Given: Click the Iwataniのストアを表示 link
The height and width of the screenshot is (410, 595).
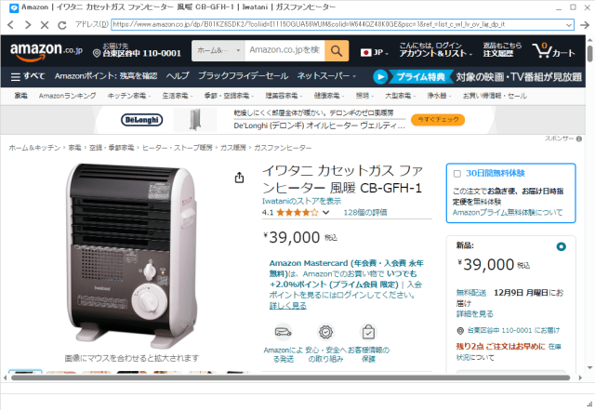Looking at the screenshot, I should (301, 201).
